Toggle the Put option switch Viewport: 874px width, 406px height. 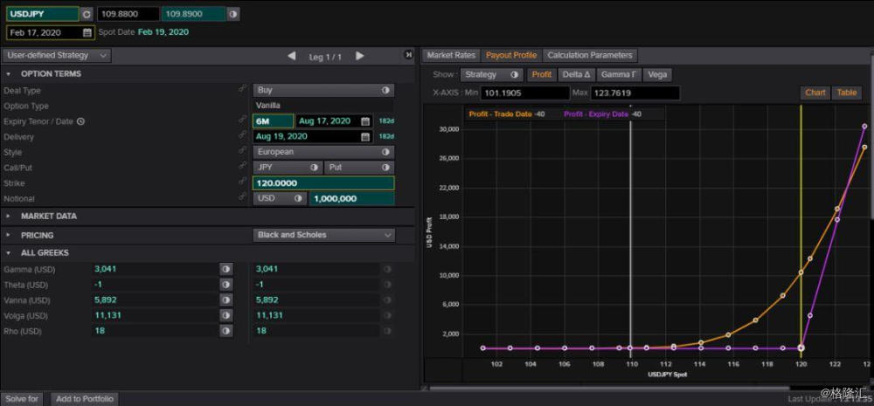click(385, 167)
